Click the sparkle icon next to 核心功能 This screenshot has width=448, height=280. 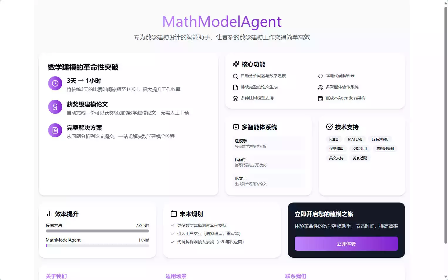(x=236, y=64)
